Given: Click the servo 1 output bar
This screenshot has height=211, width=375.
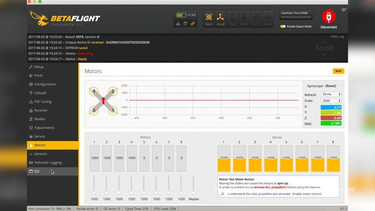Looking at the screenshot, I should coord(224,158).
